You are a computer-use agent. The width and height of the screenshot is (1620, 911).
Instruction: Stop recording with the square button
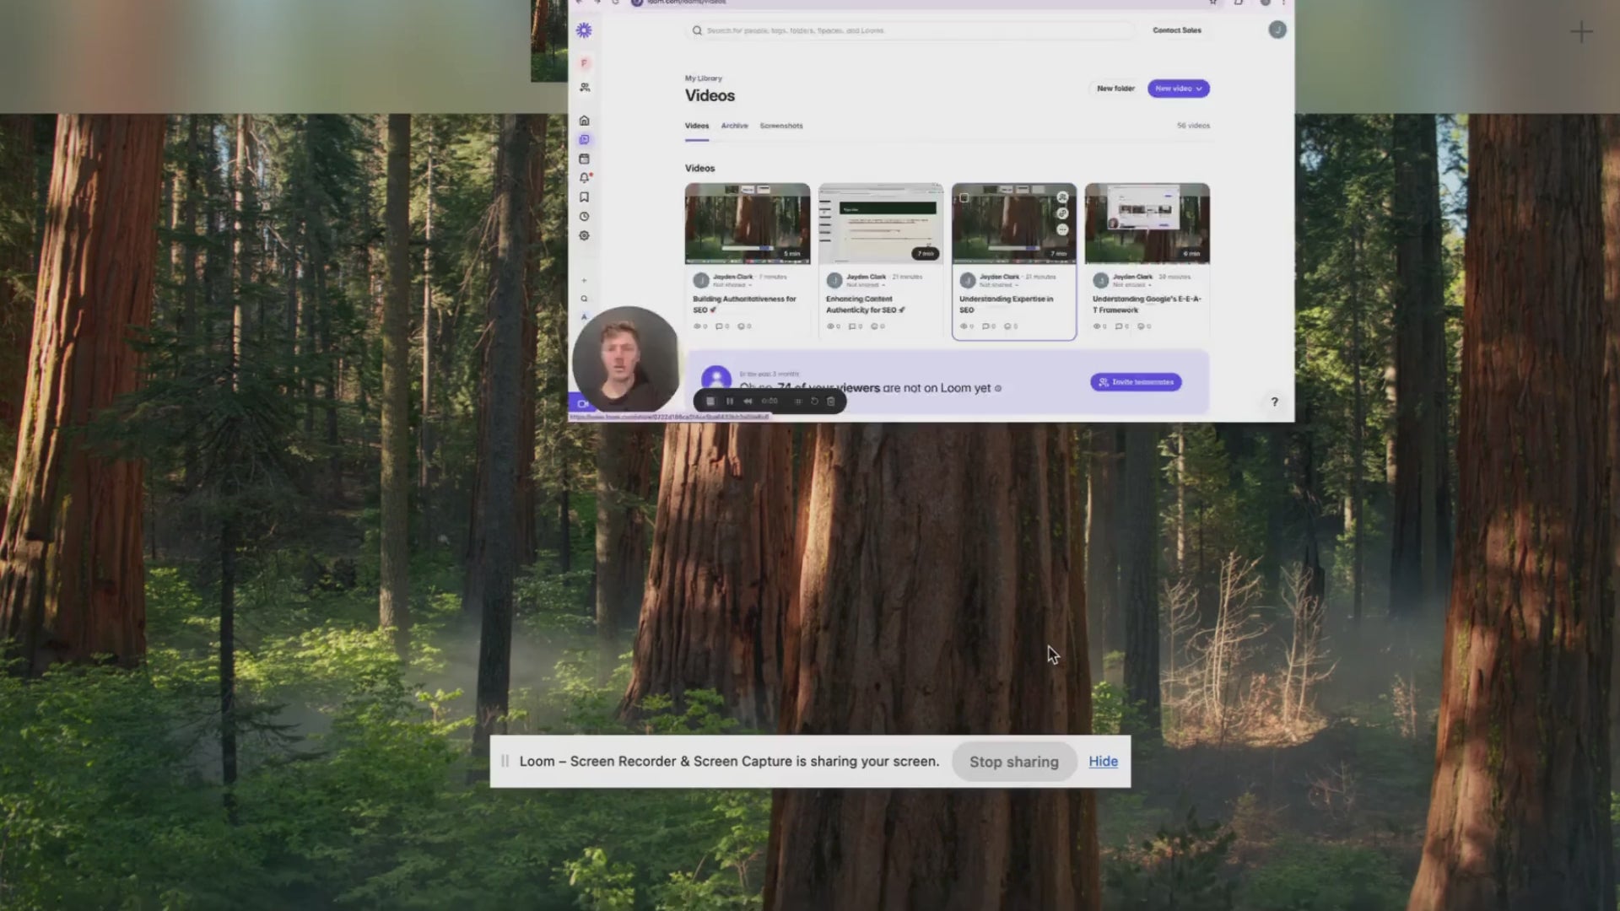pos(710,402)
